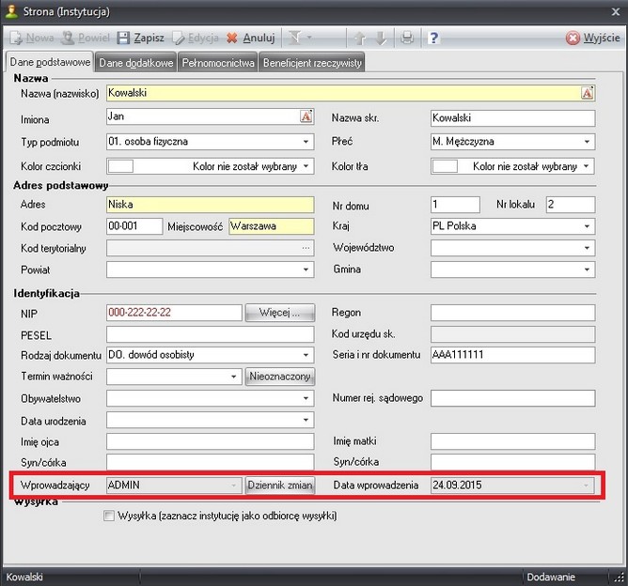This screenshot has height=586, width=628.
Task: Click the Dziennik zmian button
Action: [x=279, y=486]
